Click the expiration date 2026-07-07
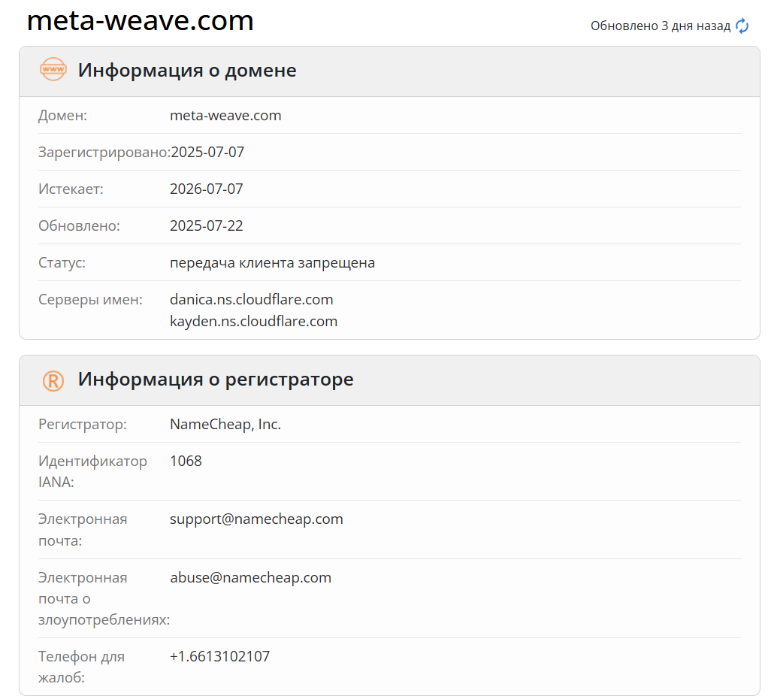Viewport: 768px width, 696px height. 207,189
